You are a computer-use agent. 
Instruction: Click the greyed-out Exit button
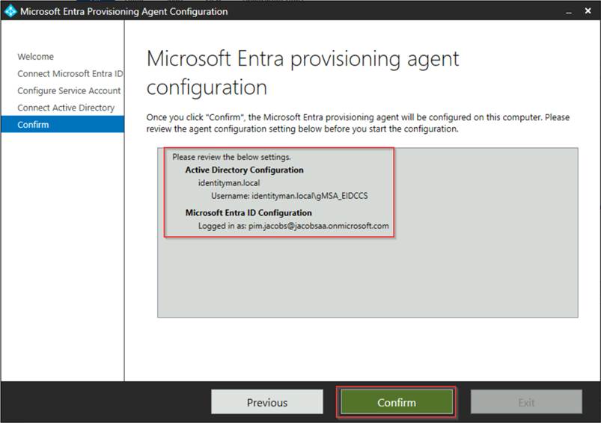(526, 402)
